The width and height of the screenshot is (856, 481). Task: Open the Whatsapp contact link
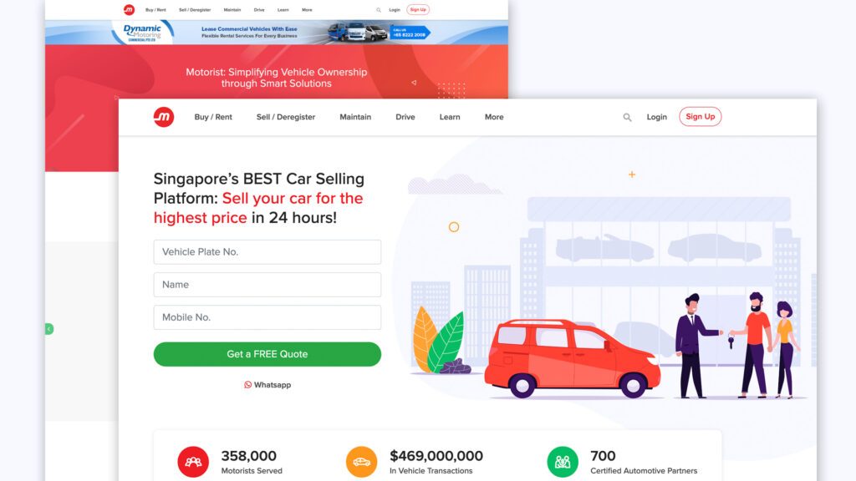(267, 385)
